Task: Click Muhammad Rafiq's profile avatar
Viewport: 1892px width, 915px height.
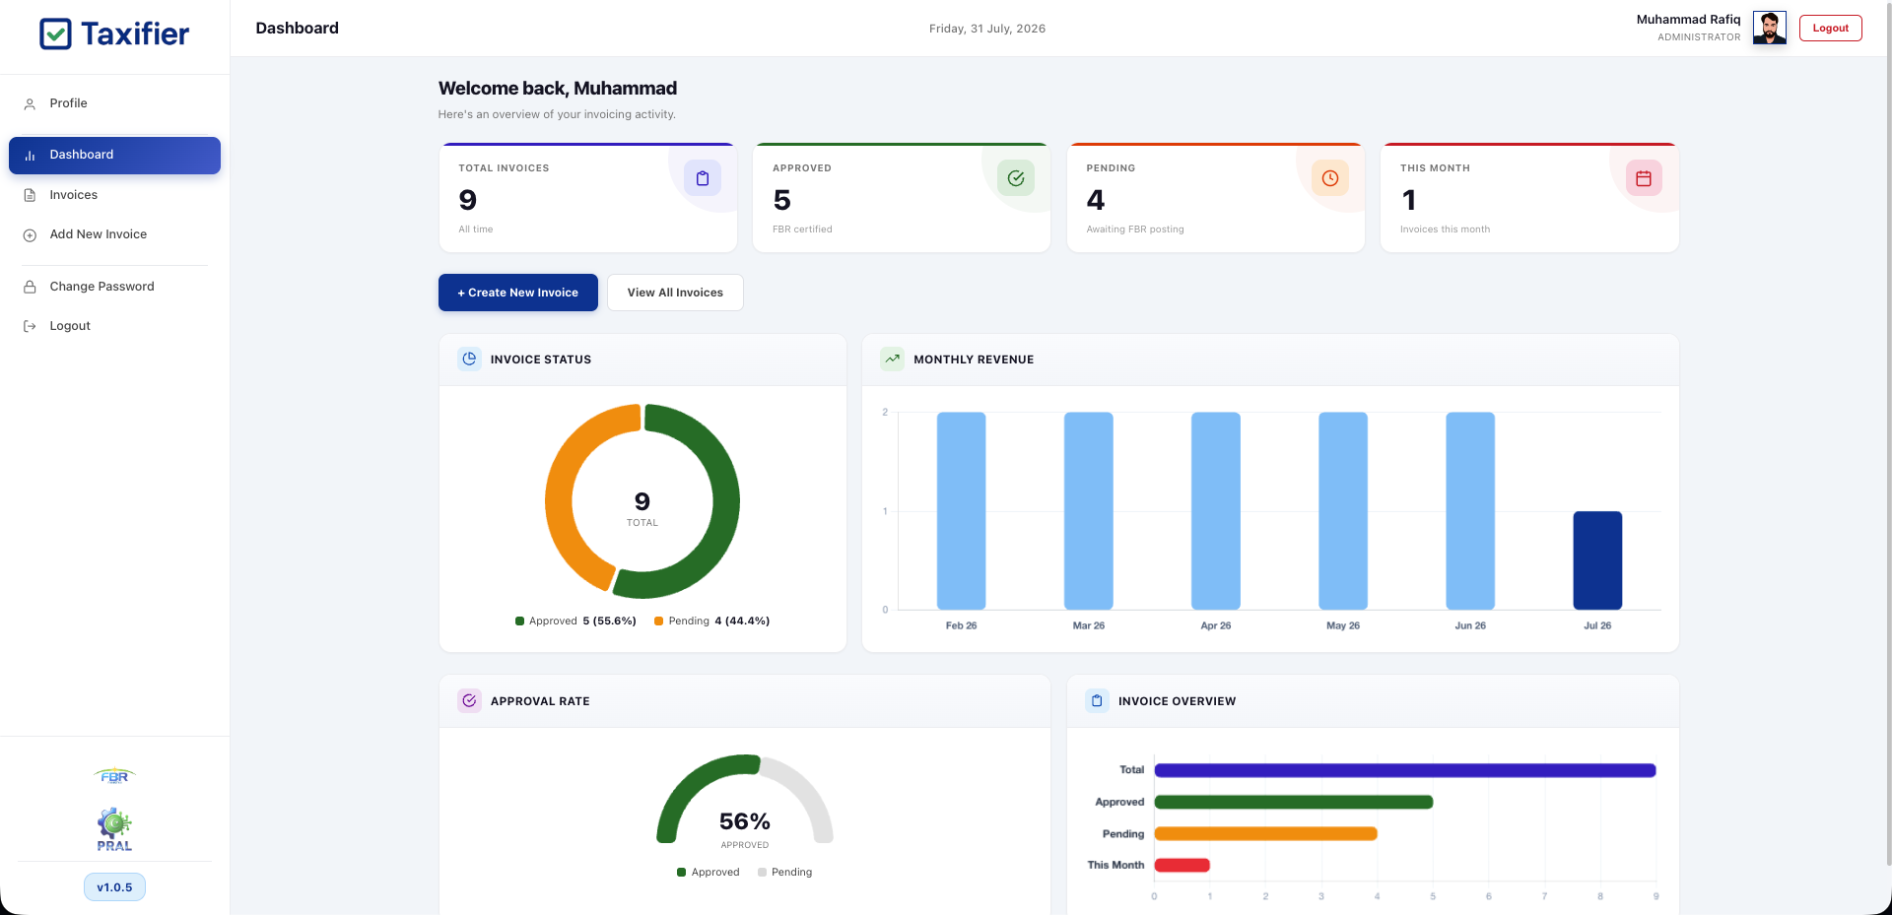Action: pos(1770,28)
